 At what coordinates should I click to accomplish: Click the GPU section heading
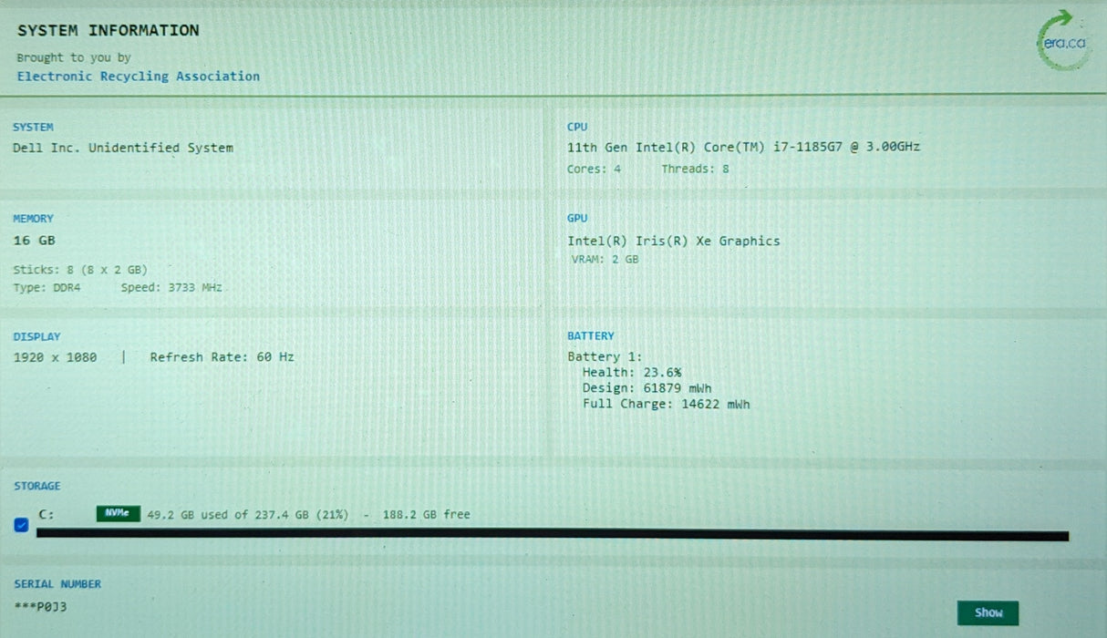tap(577, 219)
